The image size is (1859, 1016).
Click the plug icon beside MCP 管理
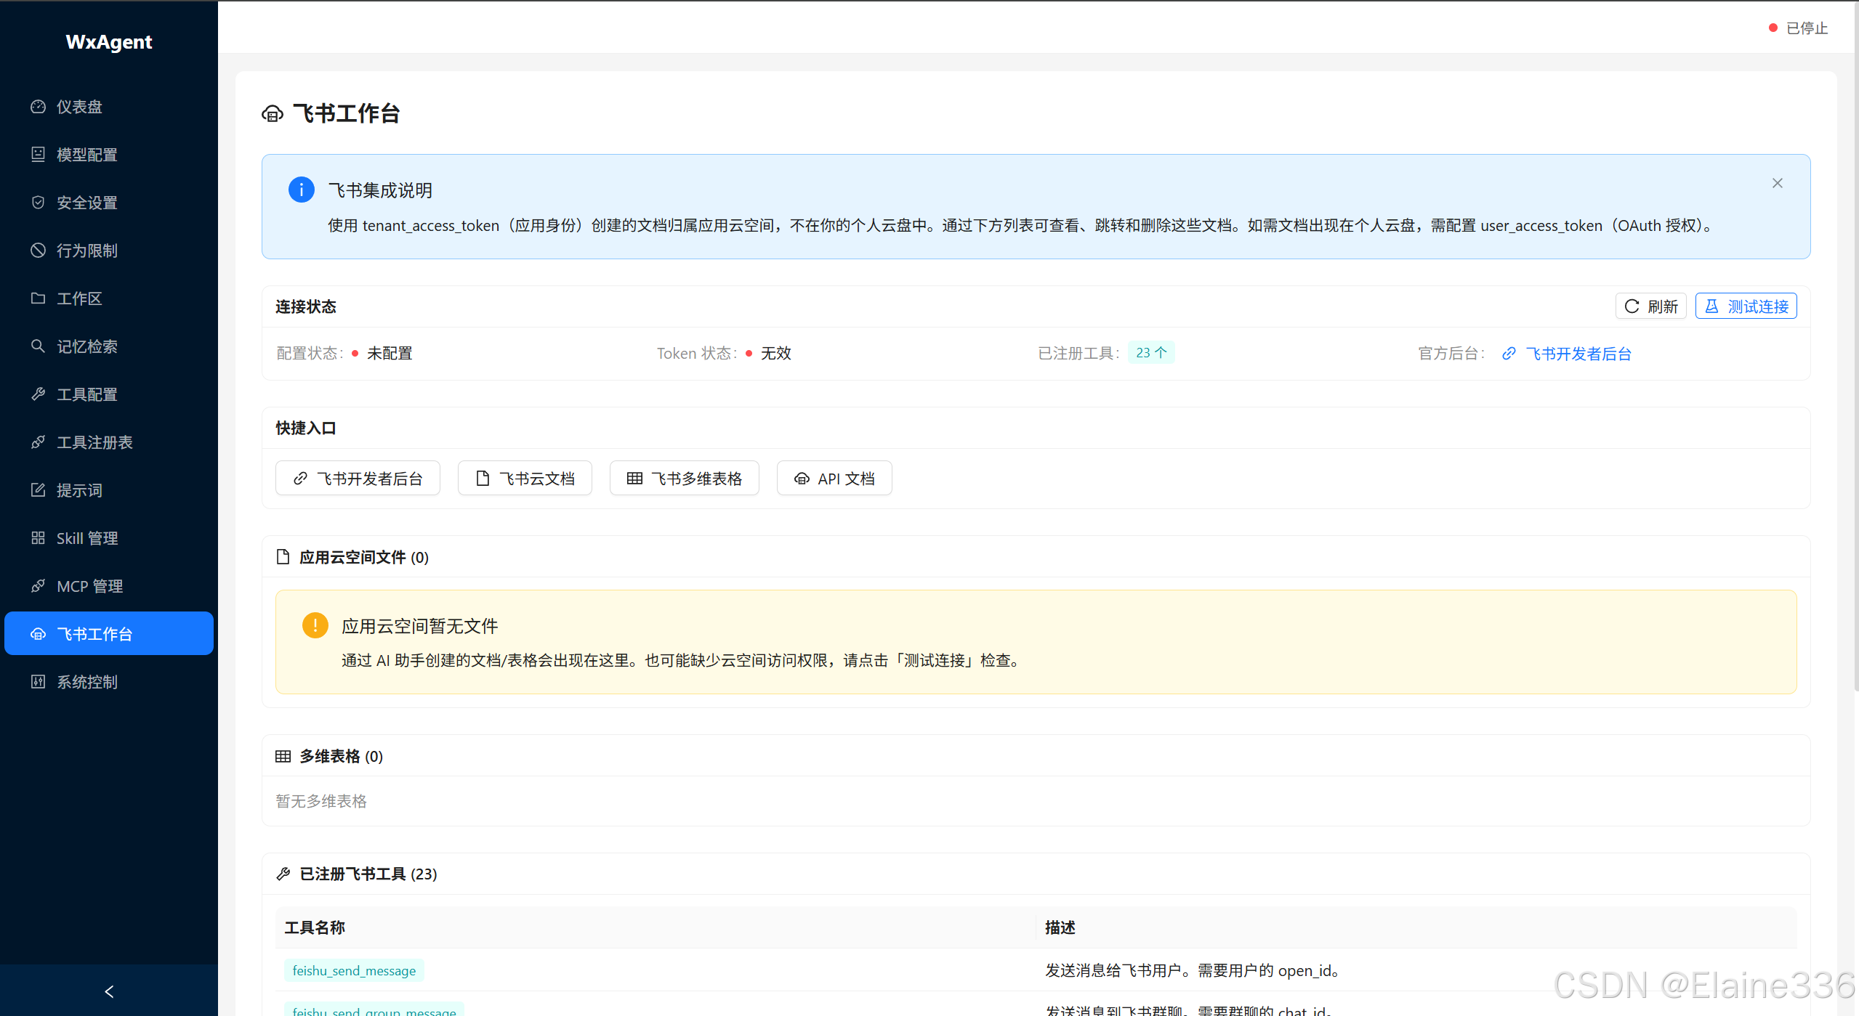(x=39, y=586)
